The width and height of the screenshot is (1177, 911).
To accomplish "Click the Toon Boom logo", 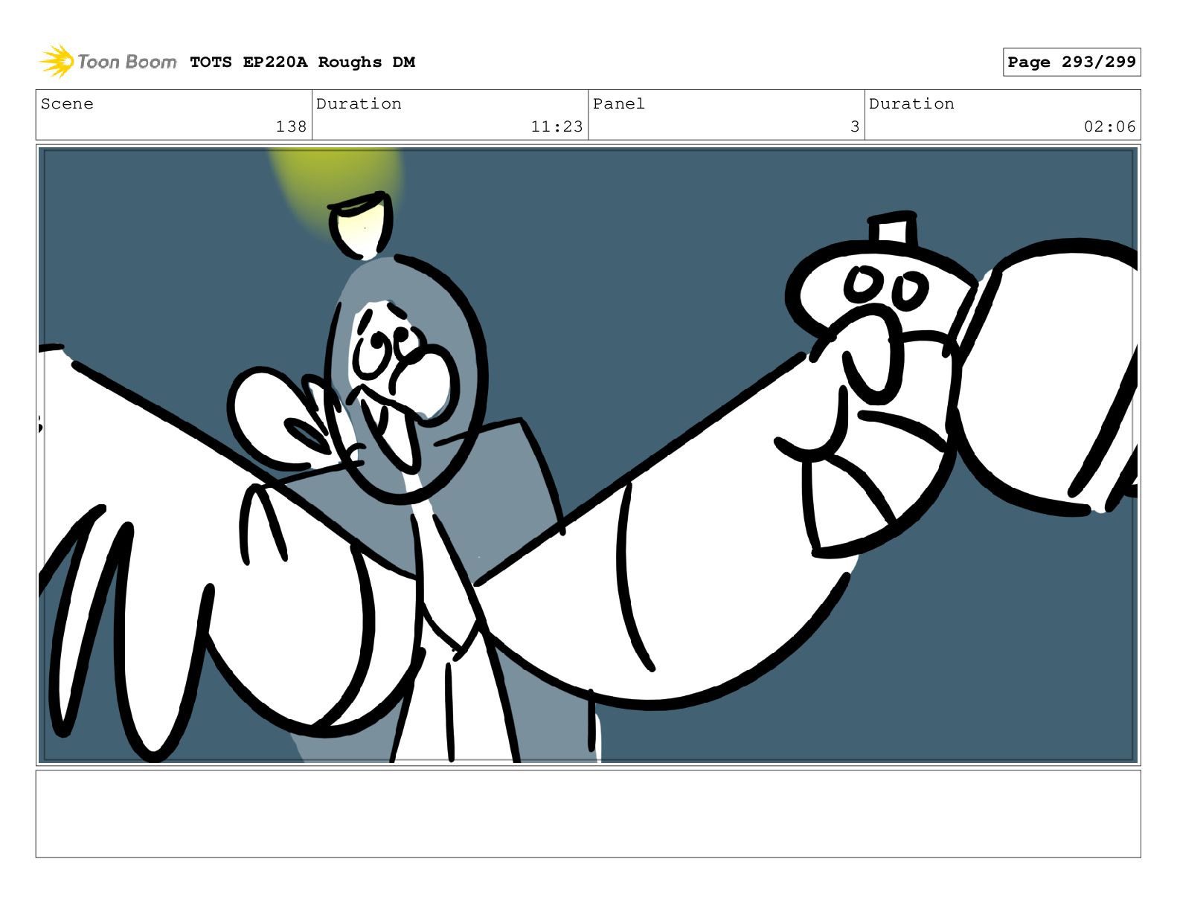I will [x=107, y=62].
